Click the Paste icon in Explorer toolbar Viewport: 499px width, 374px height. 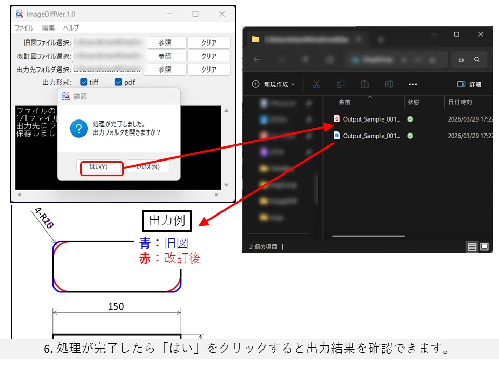coord(365,84)
